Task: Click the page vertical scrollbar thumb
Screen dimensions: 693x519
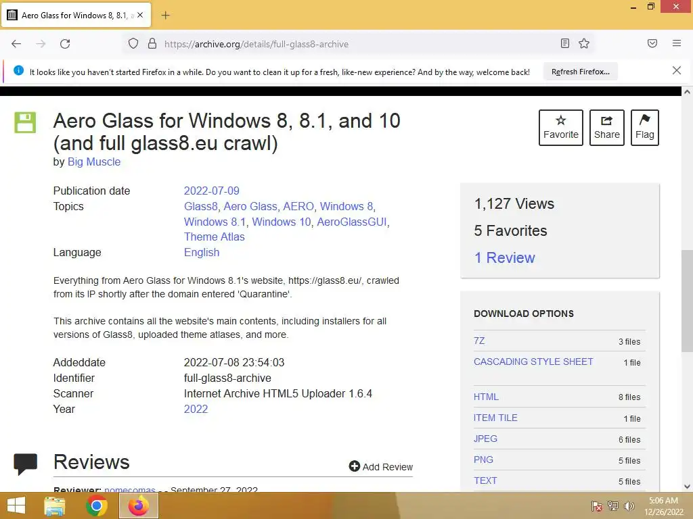Action: pos(687,300)
